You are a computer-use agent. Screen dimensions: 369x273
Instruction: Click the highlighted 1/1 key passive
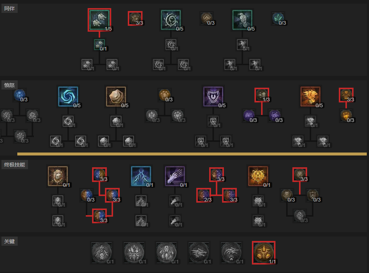(264, 252)
